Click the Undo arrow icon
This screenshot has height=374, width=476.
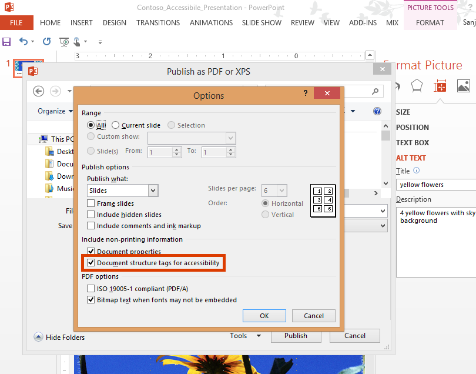[x=23, y=42]
